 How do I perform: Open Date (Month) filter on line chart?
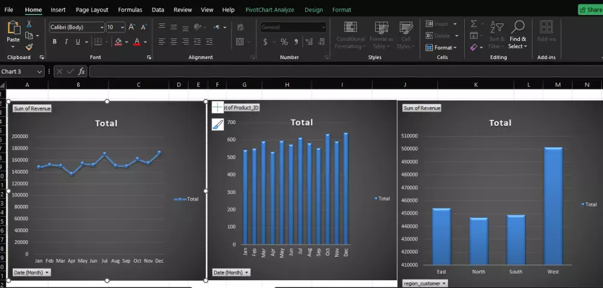(31, 272)
